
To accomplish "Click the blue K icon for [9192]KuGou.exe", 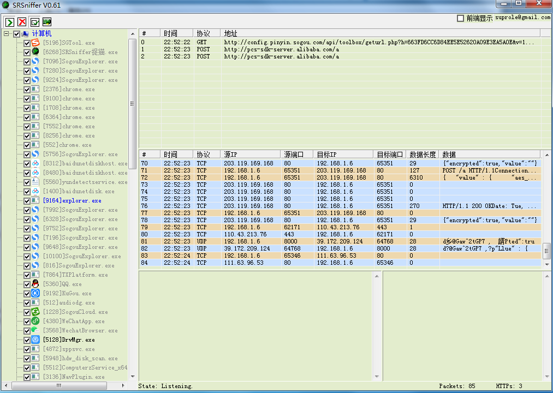I will click(x=35, y=293).
